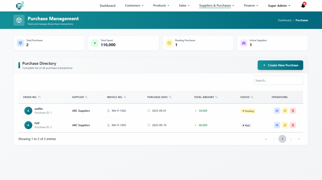Edit the Feff purchase record

(x=285, y=125)
